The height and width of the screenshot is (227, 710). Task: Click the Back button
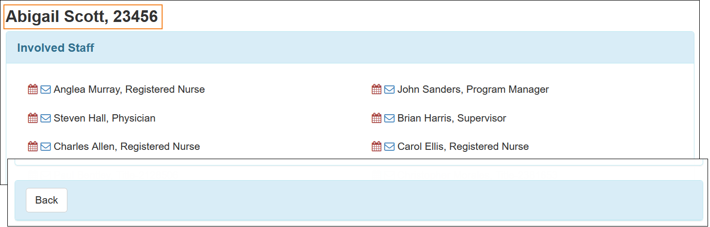46,200
